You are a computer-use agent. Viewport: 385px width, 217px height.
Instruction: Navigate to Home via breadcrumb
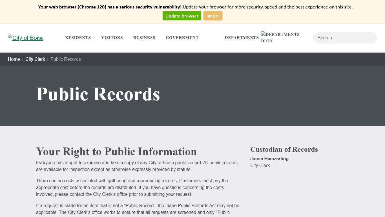pos(14,59)
